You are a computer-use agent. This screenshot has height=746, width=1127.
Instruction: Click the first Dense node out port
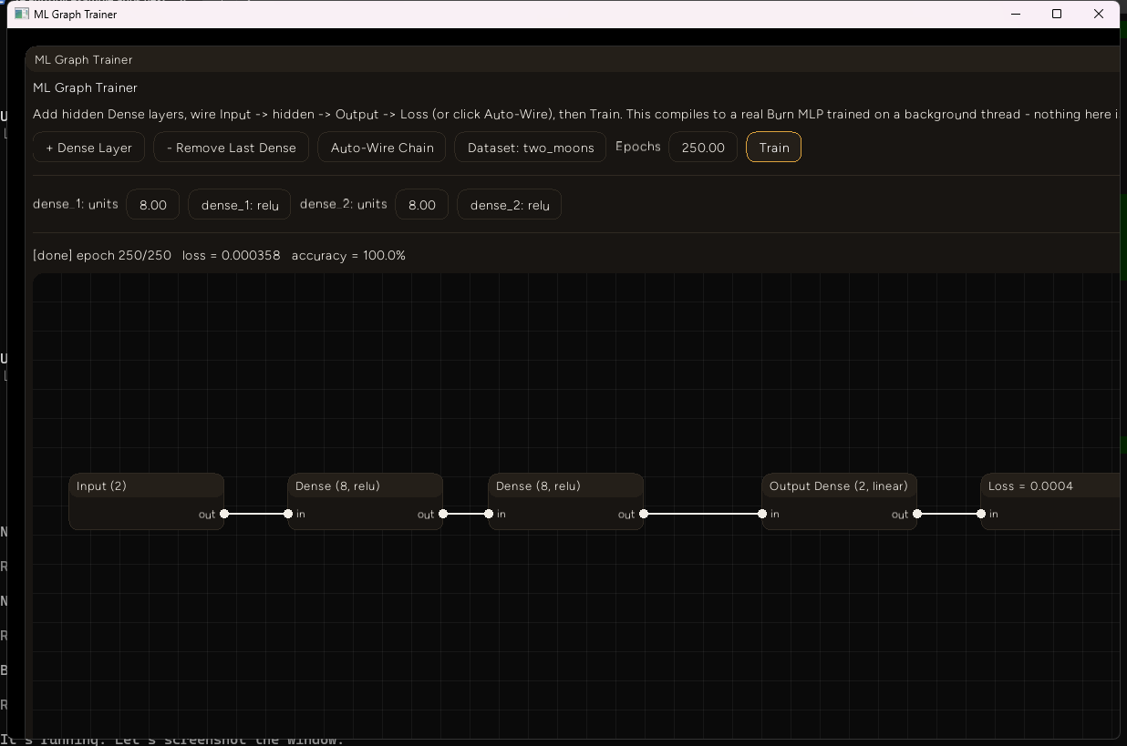443,514
